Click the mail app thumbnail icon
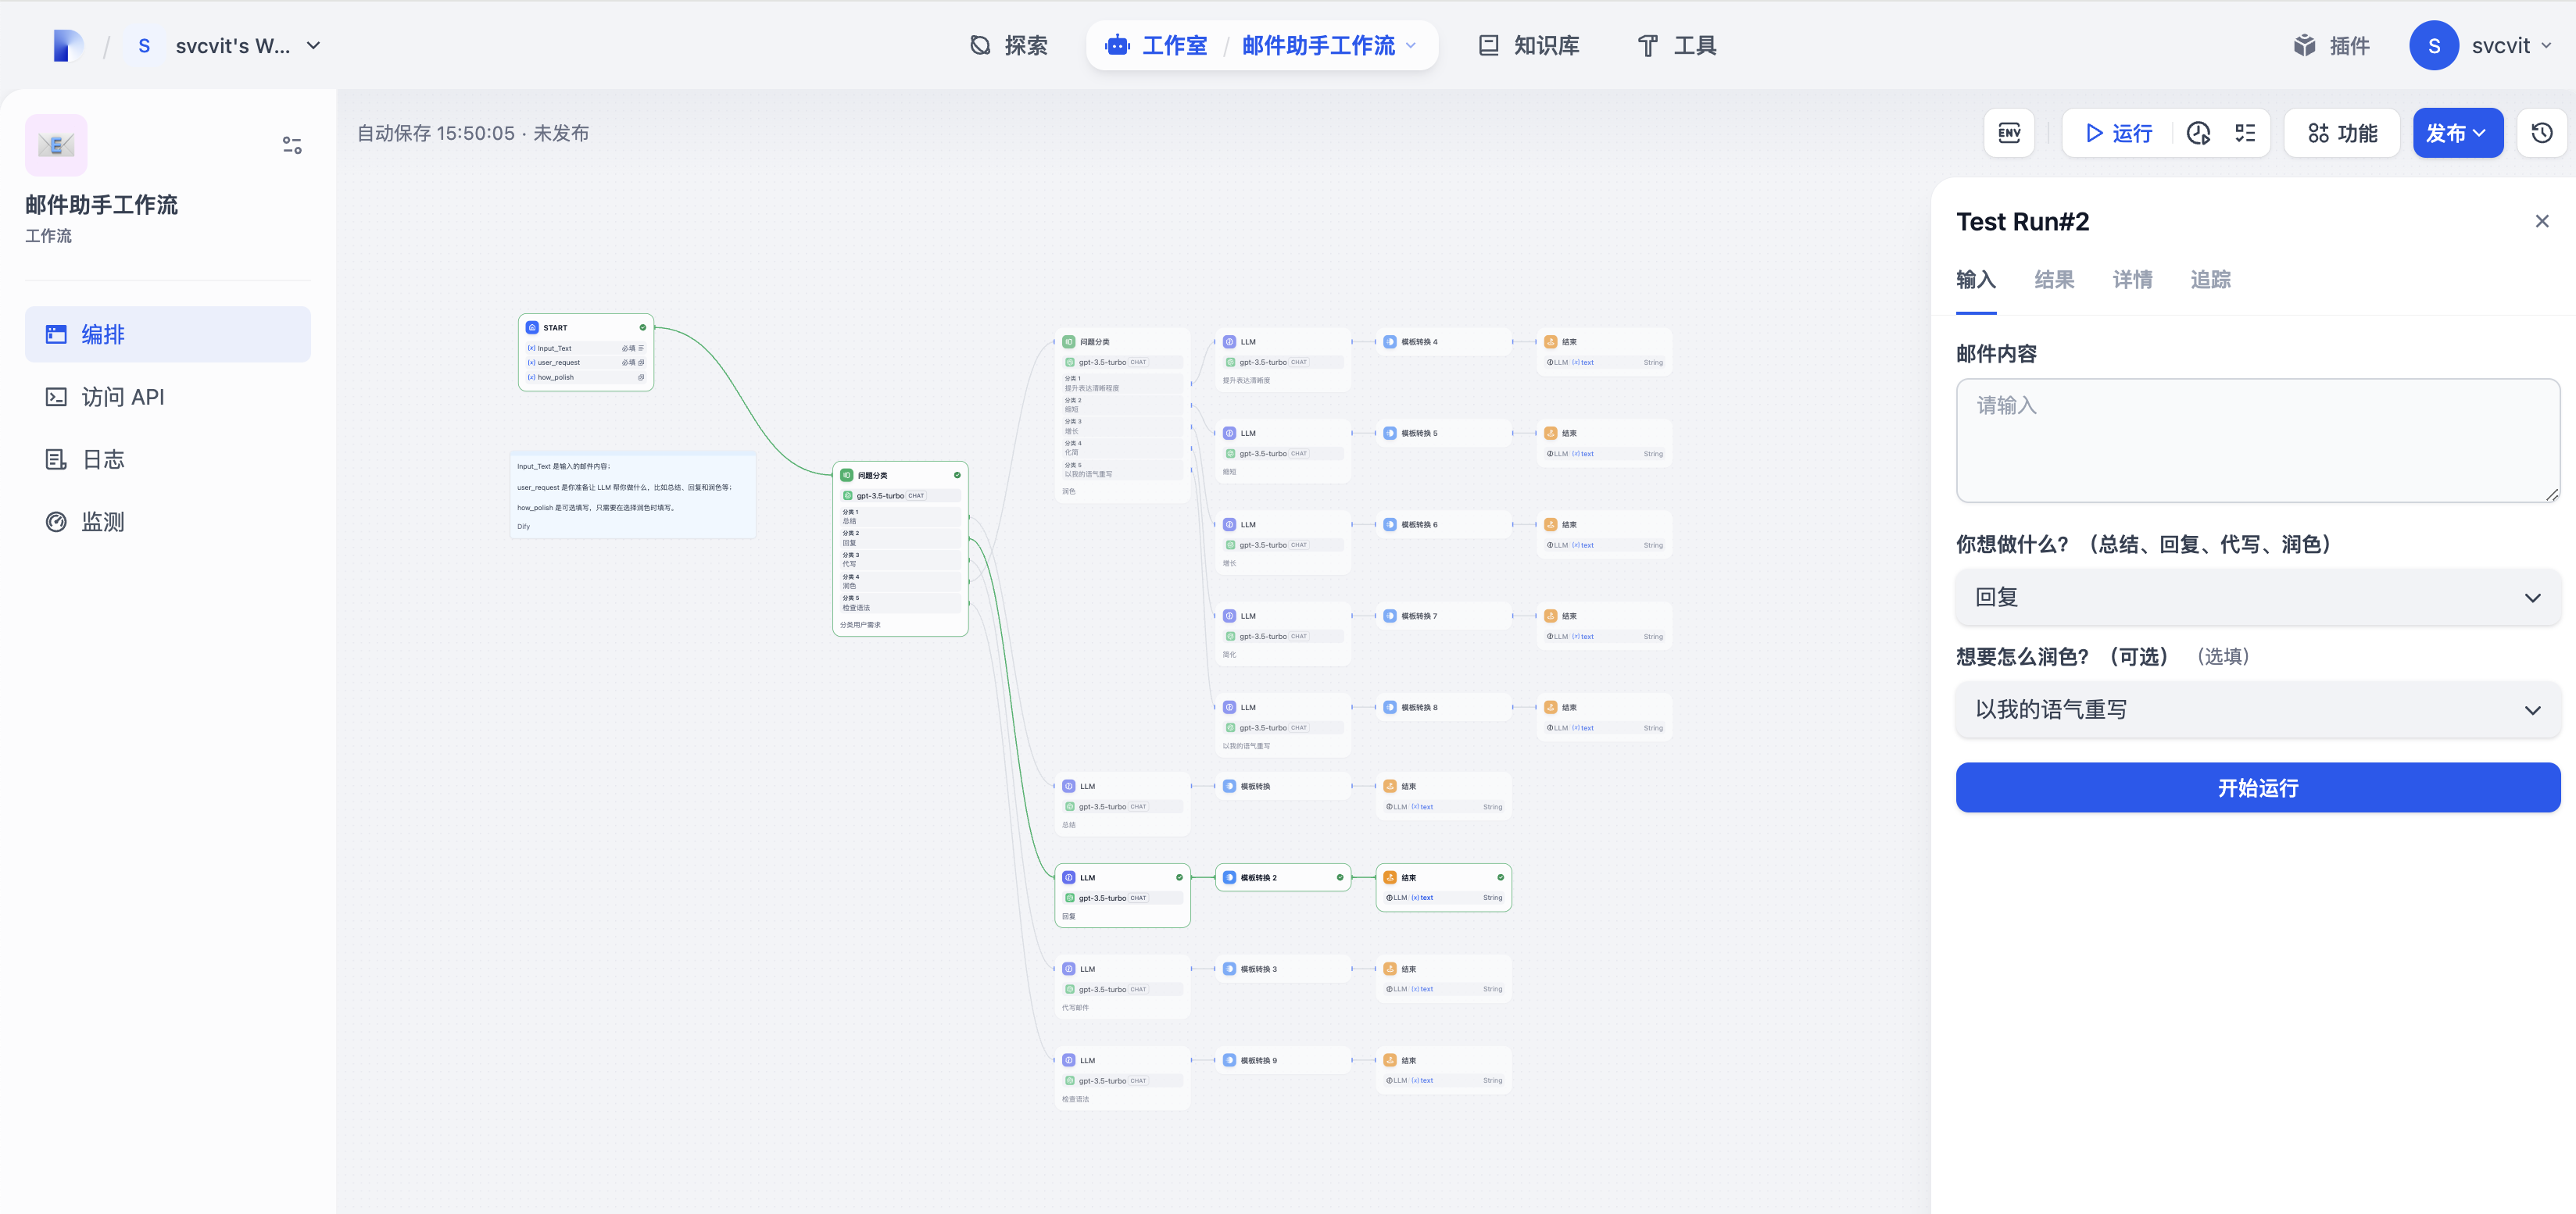This screenshot has width=2576, height=1214. (56, 146)
